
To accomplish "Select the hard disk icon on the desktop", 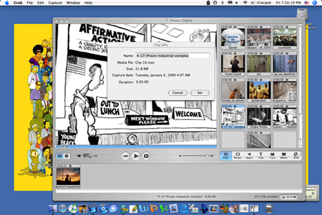I will (302, 14).
